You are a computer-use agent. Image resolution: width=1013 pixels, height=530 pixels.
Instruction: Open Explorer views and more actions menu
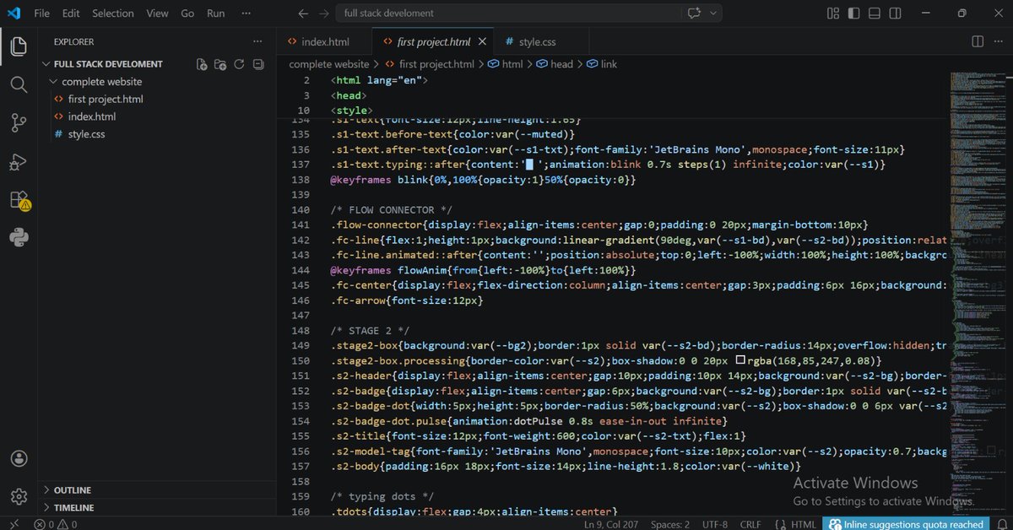pos(257,41)
